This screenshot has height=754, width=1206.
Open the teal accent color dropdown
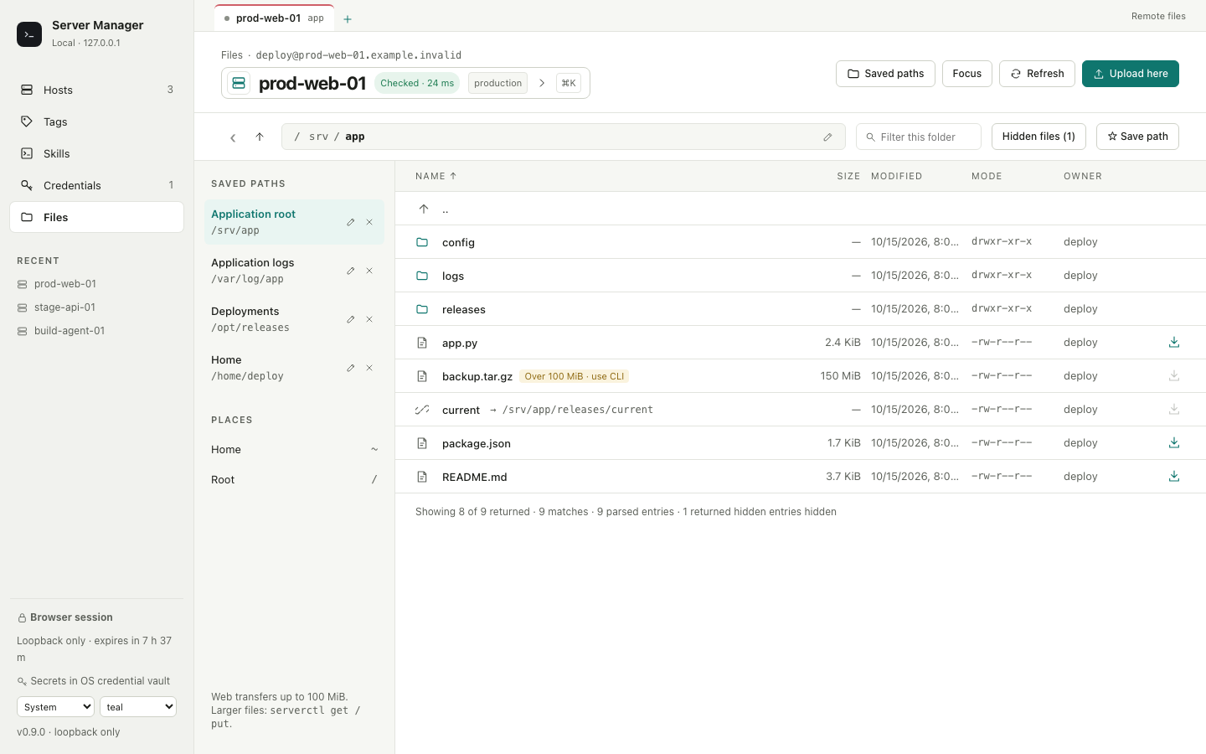point(138,707)
